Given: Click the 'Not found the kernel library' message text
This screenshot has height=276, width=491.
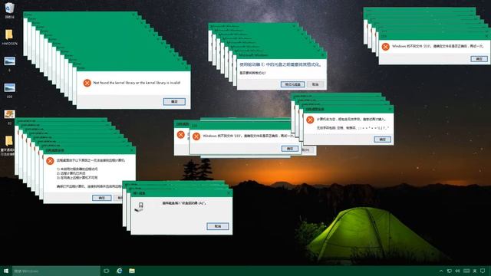Looking at the screenshot, I should (x=137, y=83).
